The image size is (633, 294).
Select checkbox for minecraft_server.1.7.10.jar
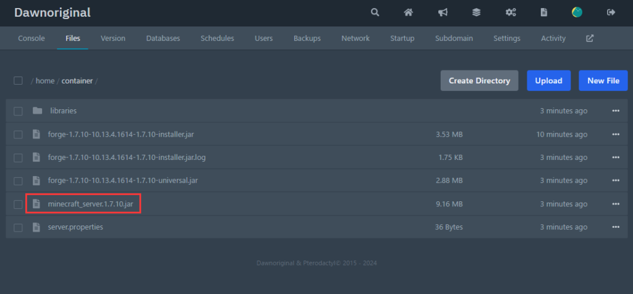pyautogui.click(x=18, y=204)
